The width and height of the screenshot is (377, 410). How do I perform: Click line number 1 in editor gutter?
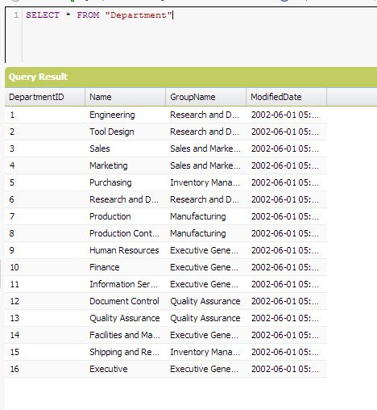click(x=16, y=15)
